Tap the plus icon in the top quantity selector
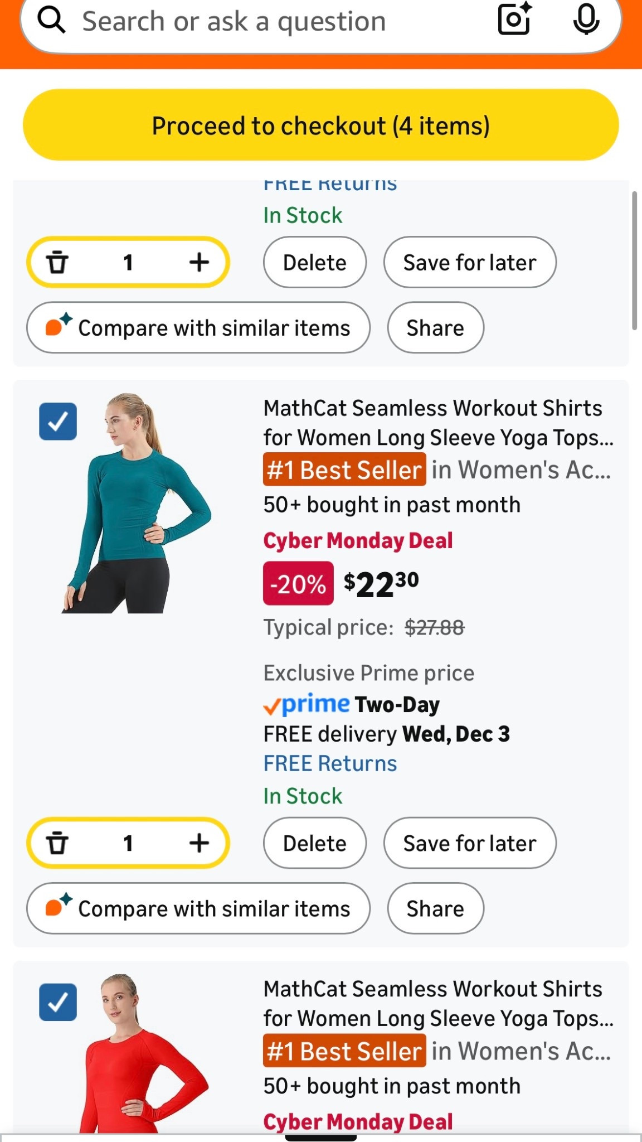This screenshot has height=1142, width=642. [x=200, y=262]
